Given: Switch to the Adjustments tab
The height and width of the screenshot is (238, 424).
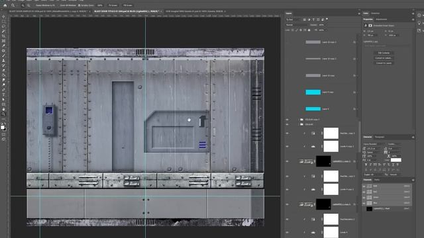Looking at the screenshot, I should coord(382,19).
